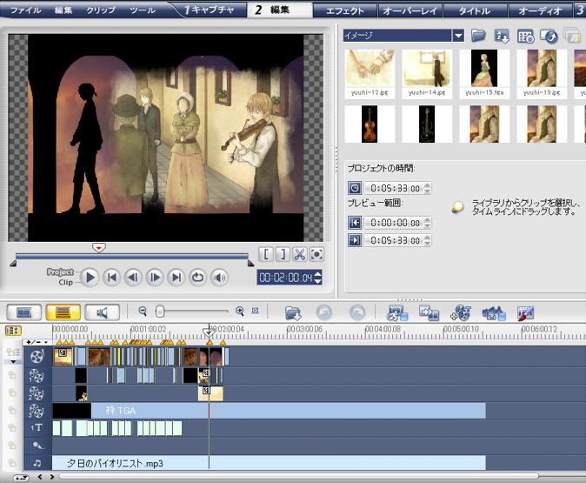This screenshot has width=586, height=483.
Task: Select the yuuhi-14.jpg thumbnail
Action: click(x=427, y=74)
